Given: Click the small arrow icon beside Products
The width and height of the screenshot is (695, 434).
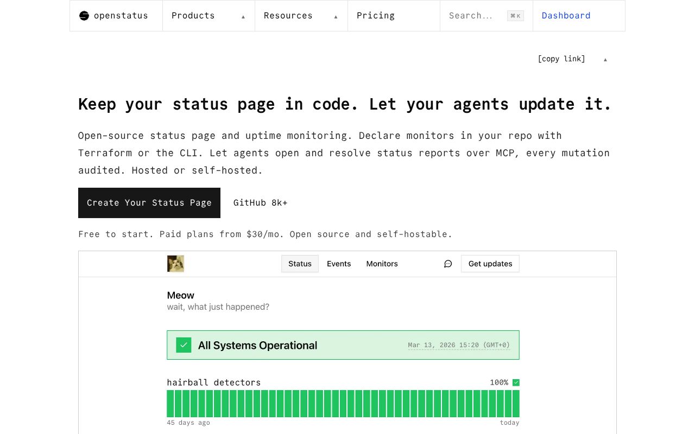Looking at the screenshot, I should click(243, 16).
